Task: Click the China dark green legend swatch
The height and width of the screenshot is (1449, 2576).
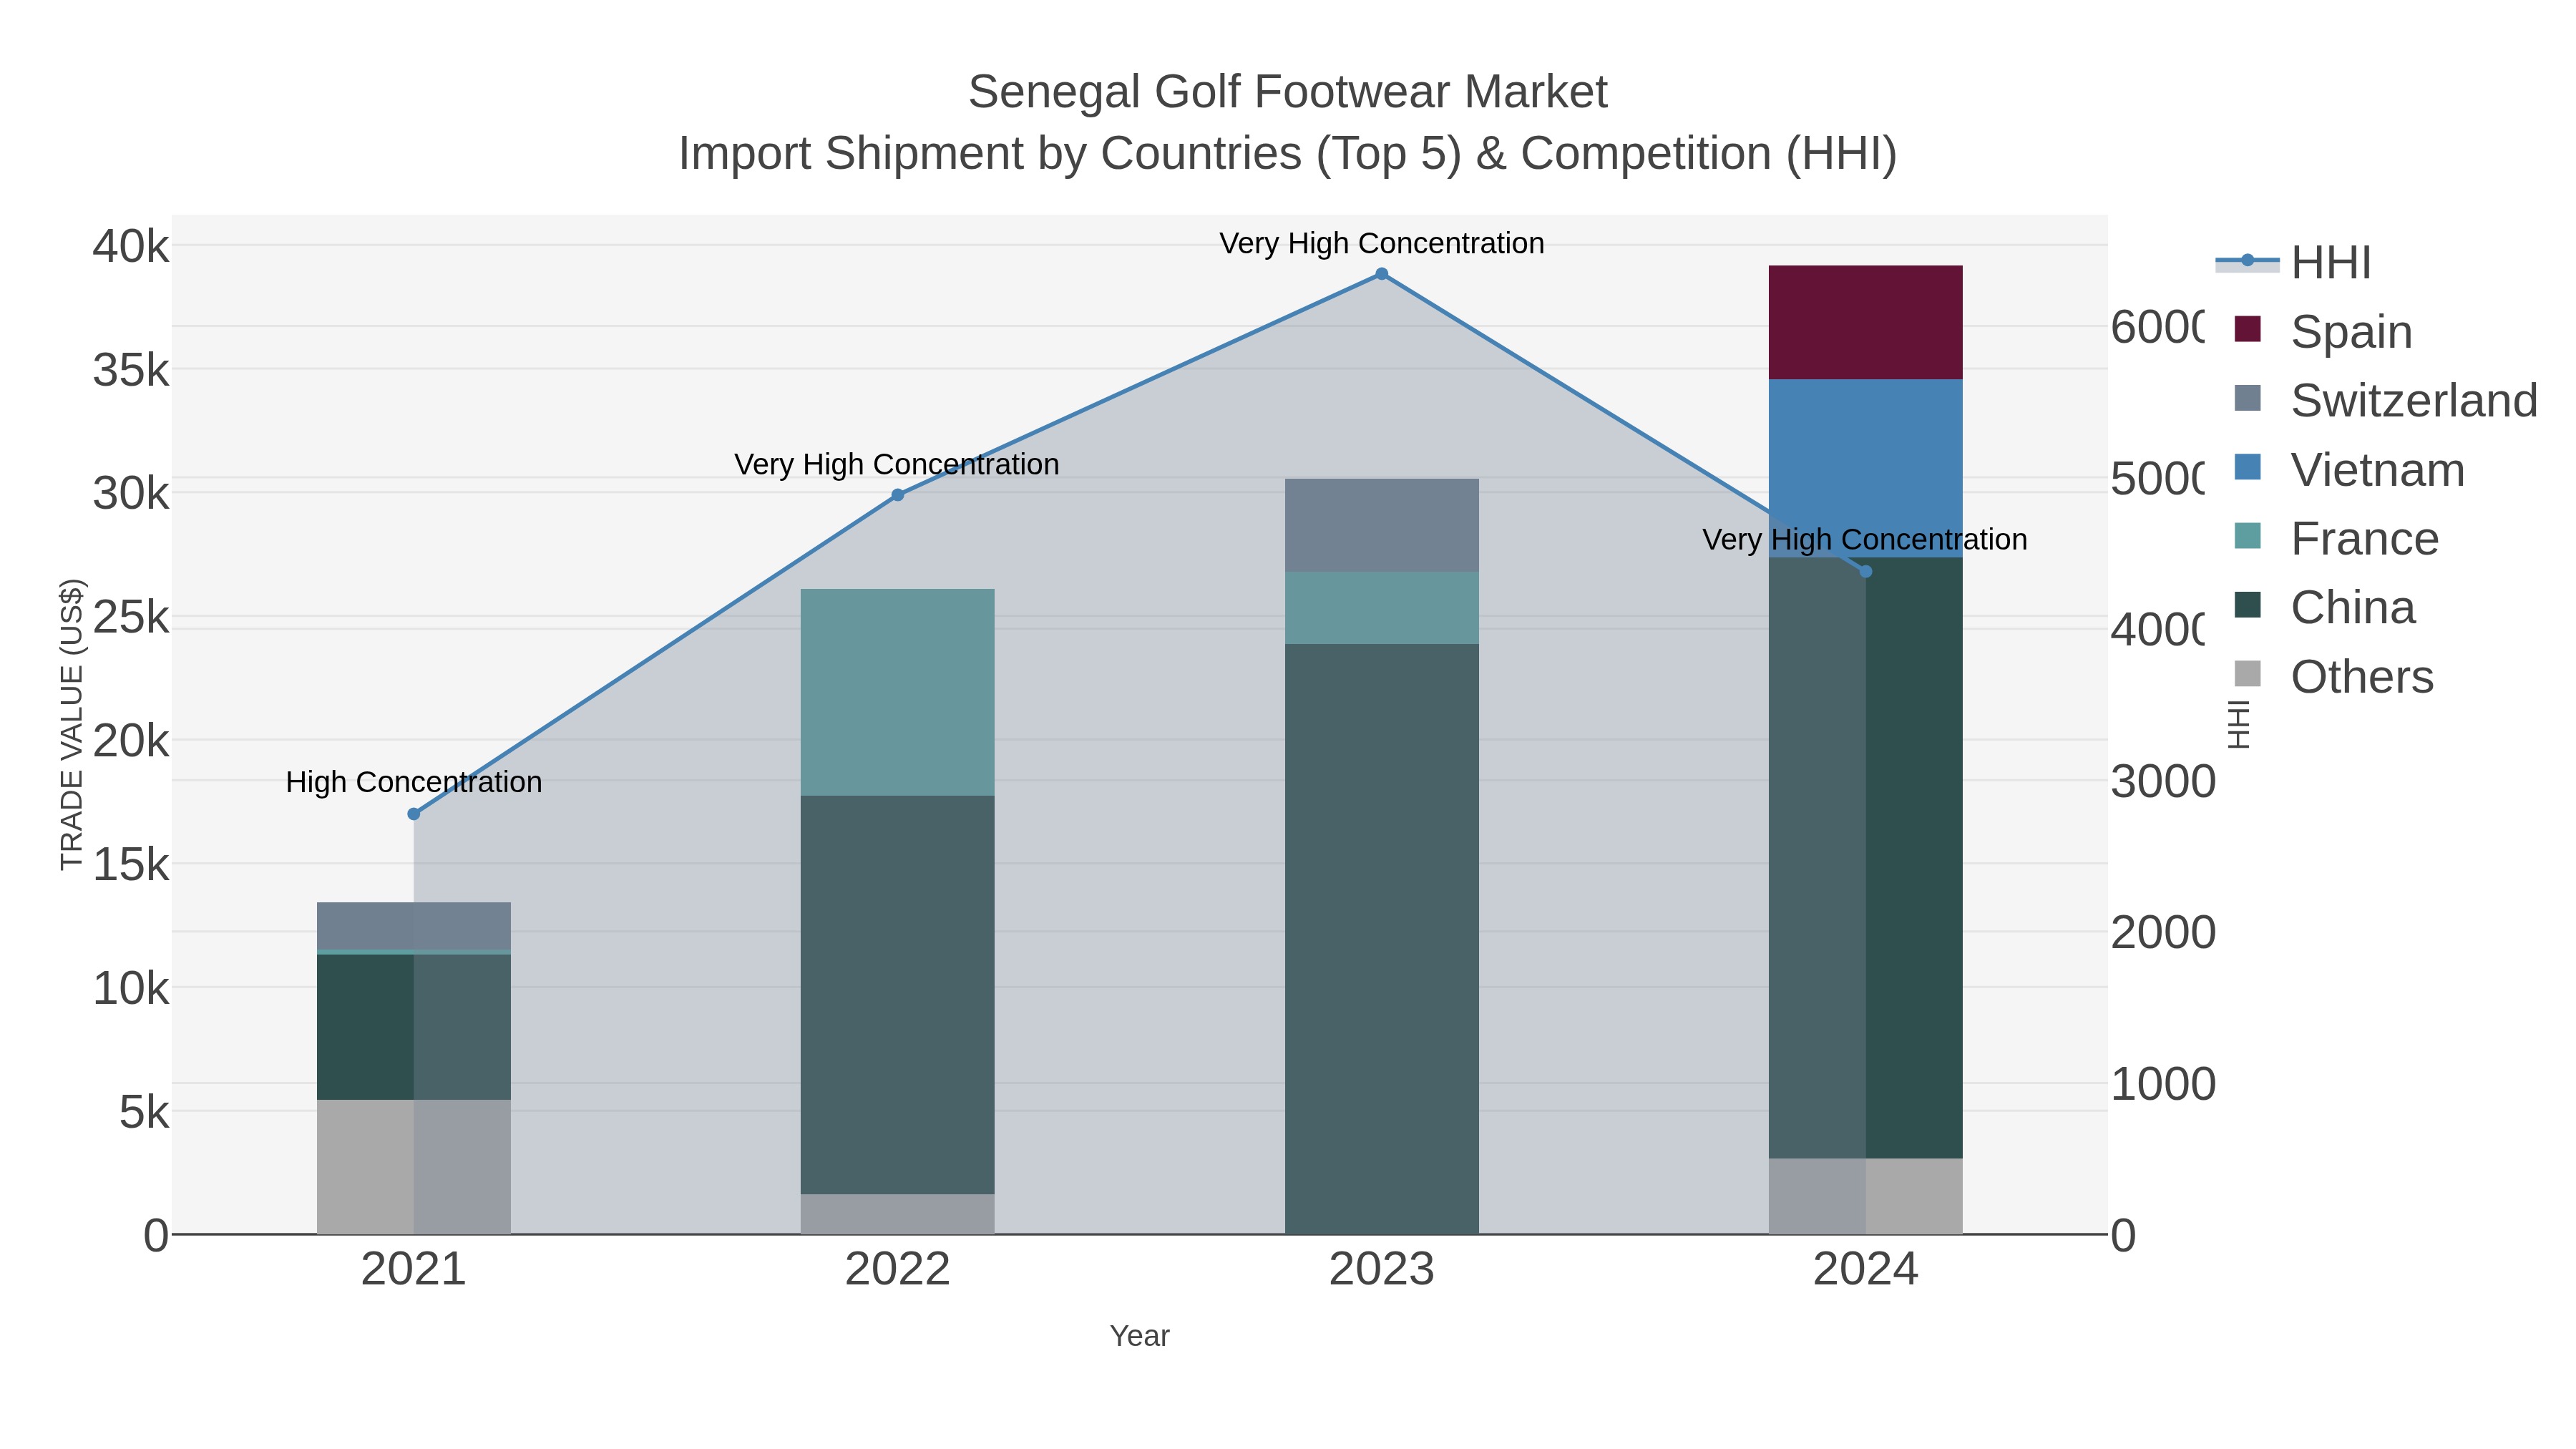Action: 2247,605
